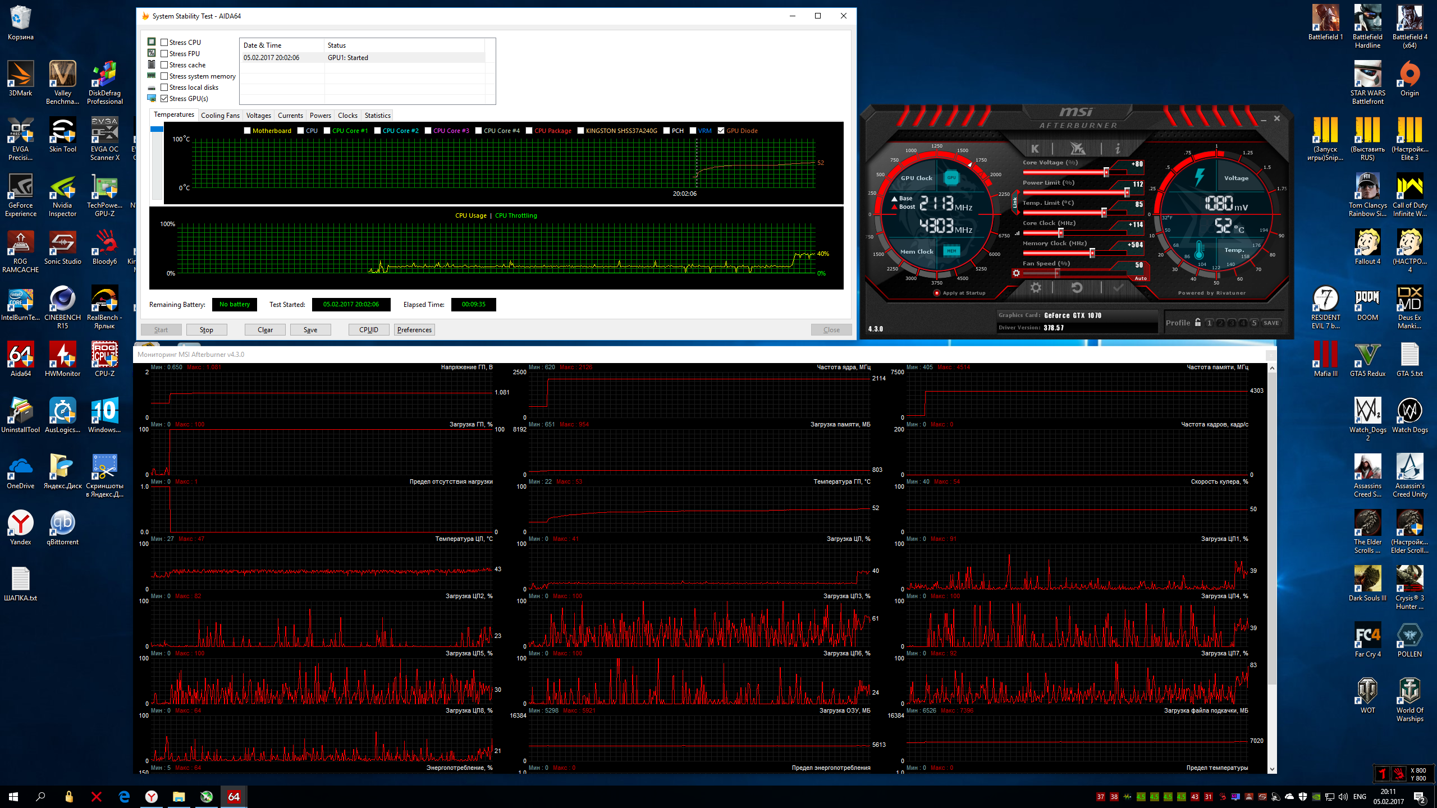The height and width of the screenshot is (808, 1437).
Task: Enable the Stress CPU checkbox
Action: click(x=164, y=43)
